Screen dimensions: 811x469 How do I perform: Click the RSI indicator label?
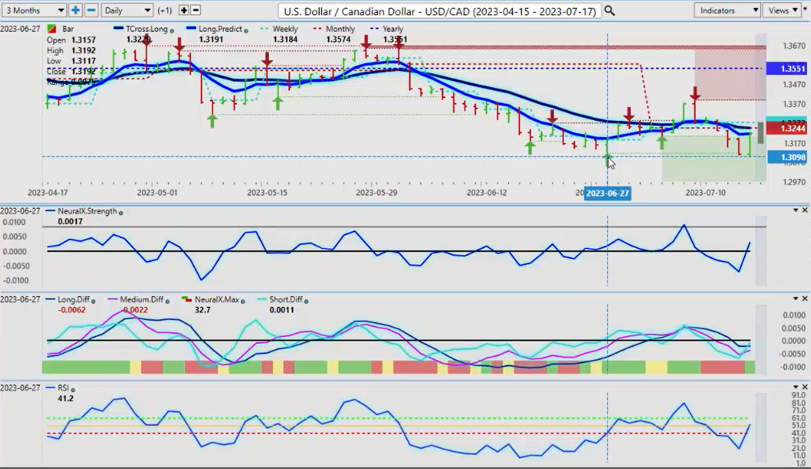[63, 388]
